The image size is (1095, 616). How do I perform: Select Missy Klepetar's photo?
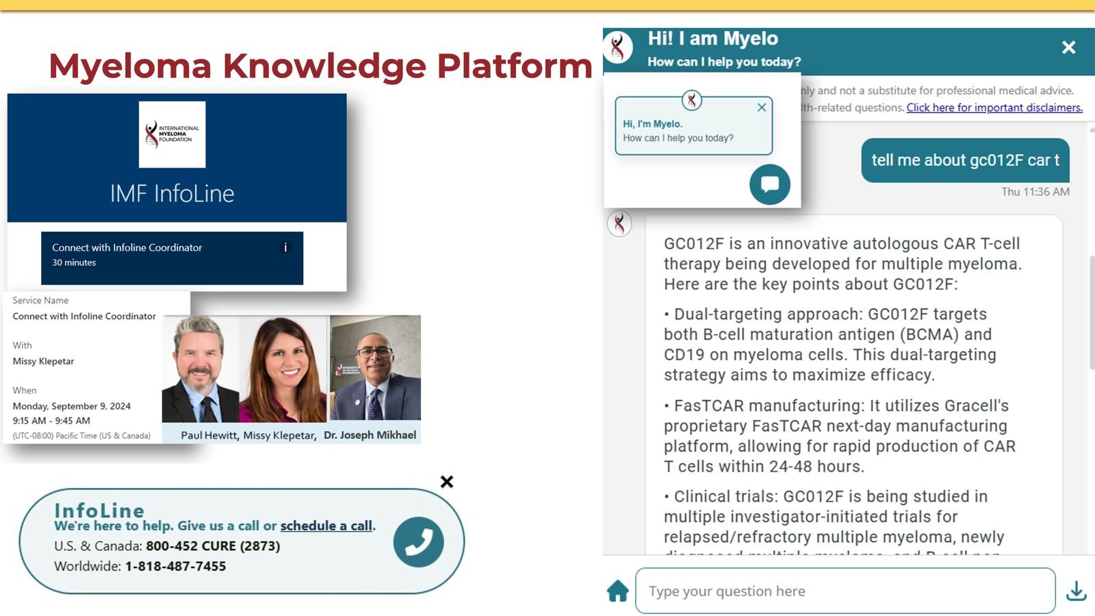click(283, 368)
